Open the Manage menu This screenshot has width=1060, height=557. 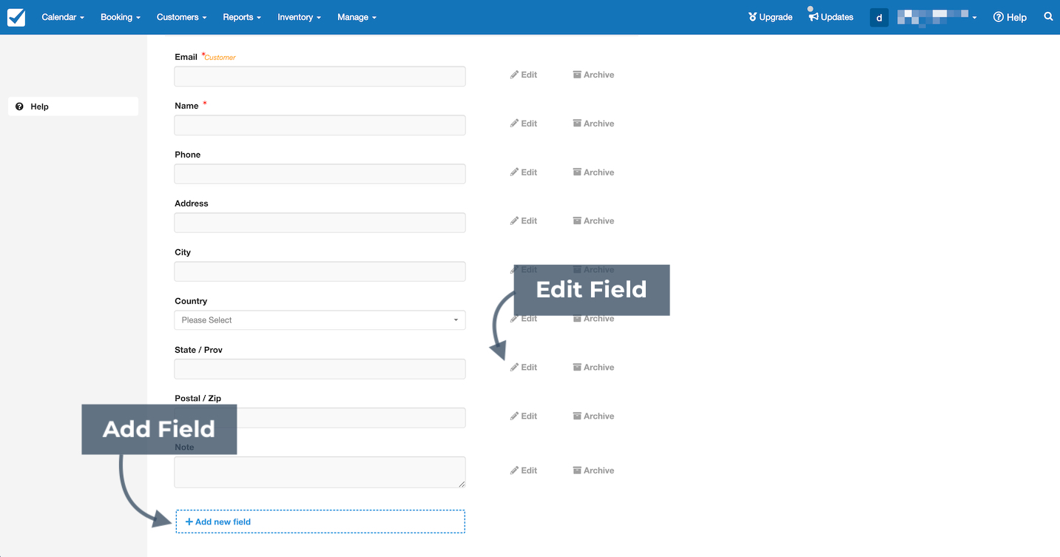pyautogui.click(x=357, y=17)
